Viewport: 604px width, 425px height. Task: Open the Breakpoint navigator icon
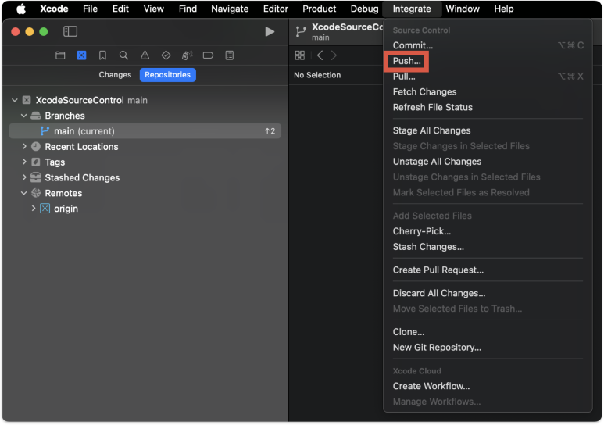coord(208,55)
